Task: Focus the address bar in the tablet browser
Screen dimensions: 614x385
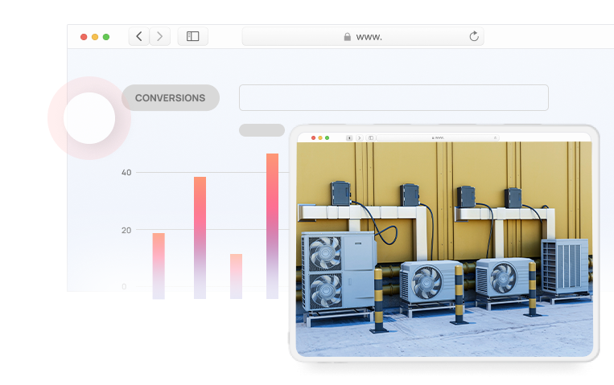Action: 439,138
